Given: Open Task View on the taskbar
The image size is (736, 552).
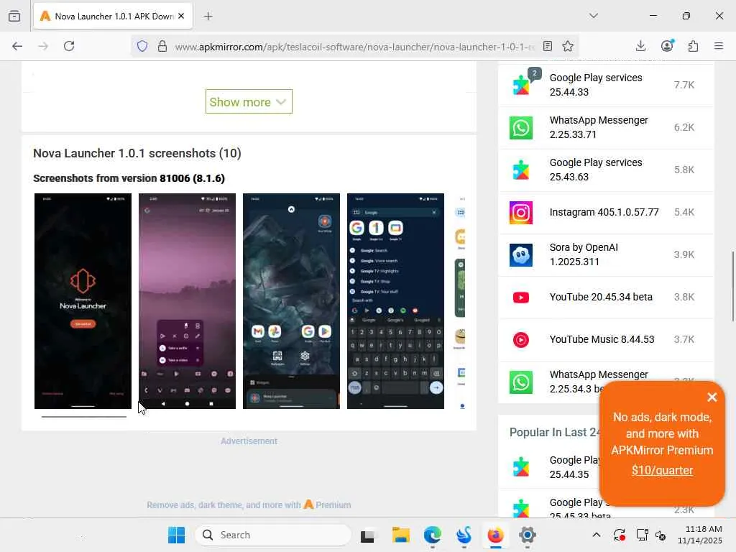Looking at the screenshot, I should 367,535.
